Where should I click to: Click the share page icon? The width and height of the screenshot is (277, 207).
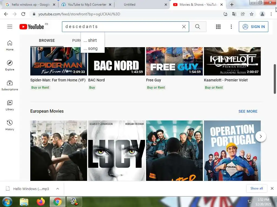[243, 14]
